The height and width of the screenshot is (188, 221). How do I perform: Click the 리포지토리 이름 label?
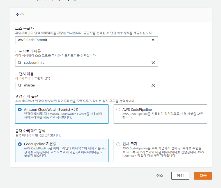(28, 51)
